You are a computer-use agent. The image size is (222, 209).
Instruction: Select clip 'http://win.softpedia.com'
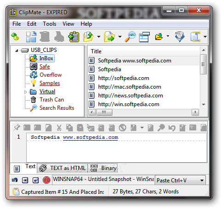pos(144,104)
